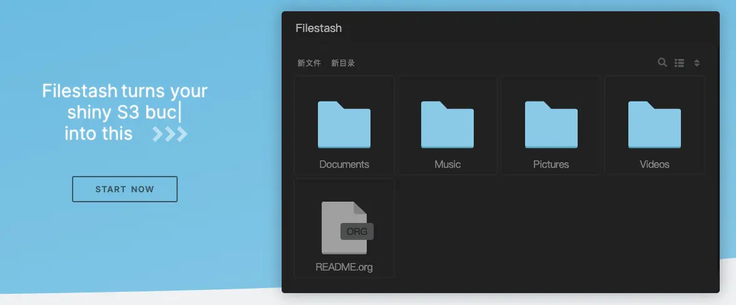Screen dimensions: 736x305
Task: Select the Videos folder label
Action: [655, 164]
